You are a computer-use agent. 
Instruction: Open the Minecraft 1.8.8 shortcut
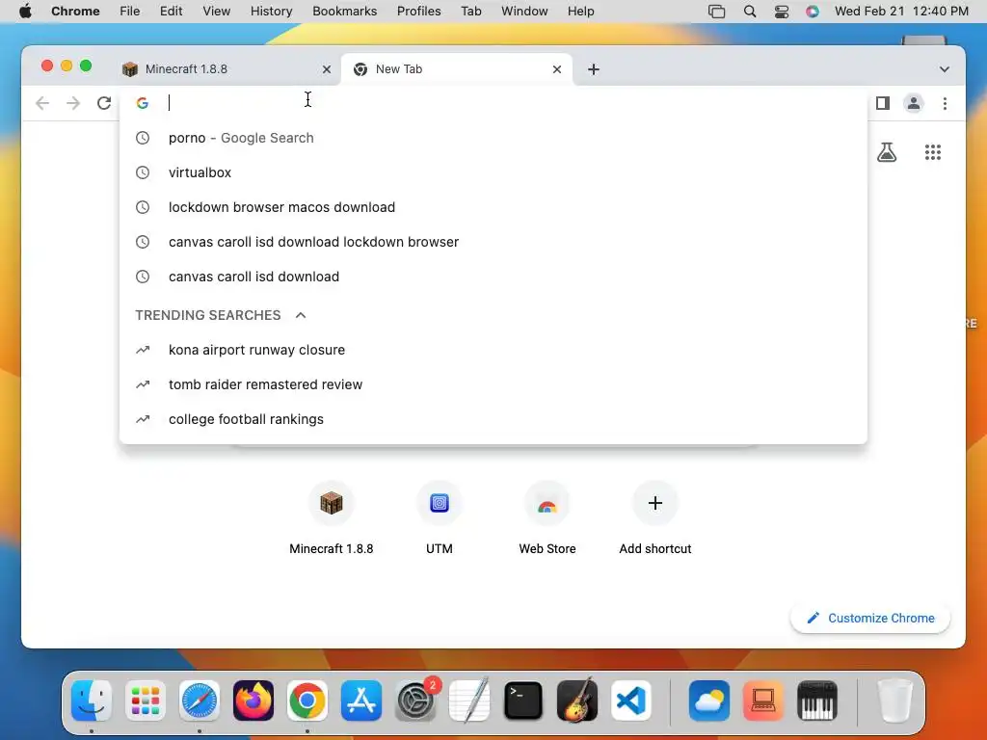[x=332, y=519]
